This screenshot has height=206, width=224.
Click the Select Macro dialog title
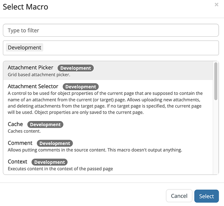(x=26, y=7)
